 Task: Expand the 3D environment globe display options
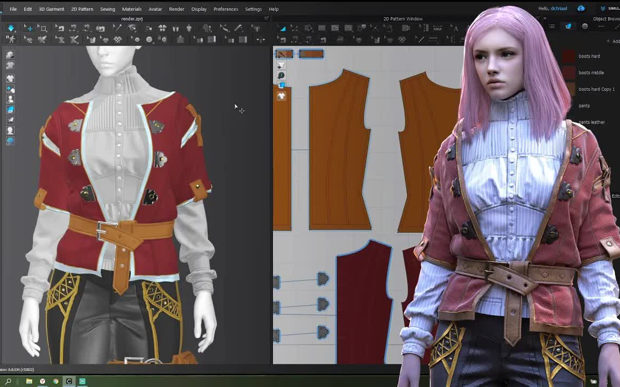[10, 141]
